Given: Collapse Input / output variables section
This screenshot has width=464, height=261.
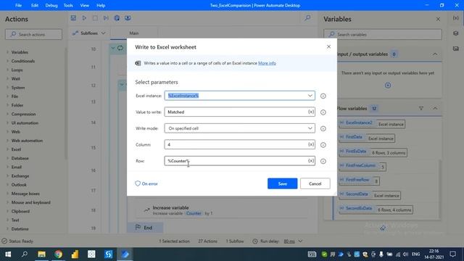Looking at the screenshot, I should point(435,54).
